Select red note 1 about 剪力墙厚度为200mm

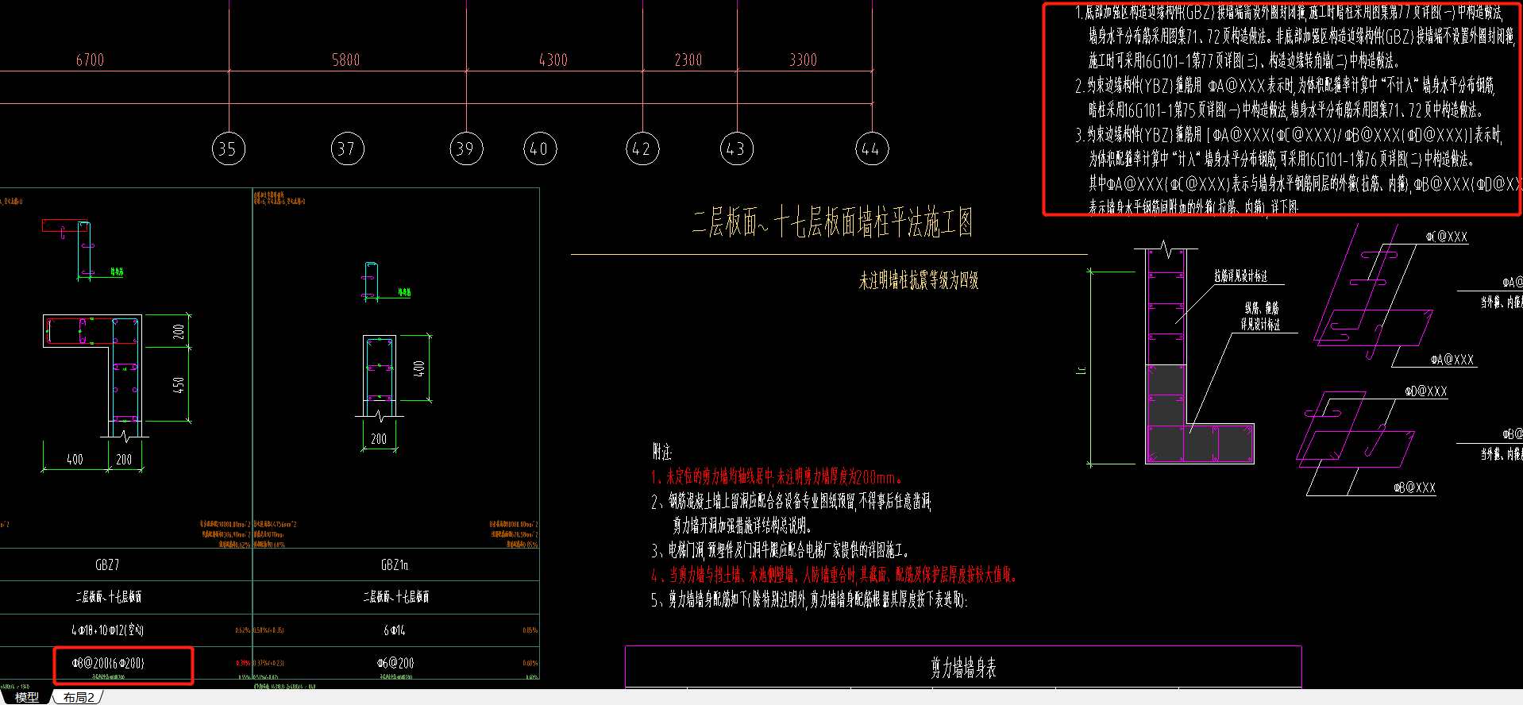[x=777, y=477]
